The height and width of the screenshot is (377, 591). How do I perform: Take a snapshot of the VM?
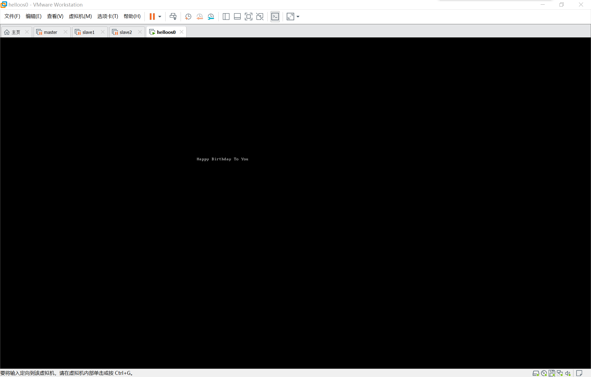tap(188, 17)
